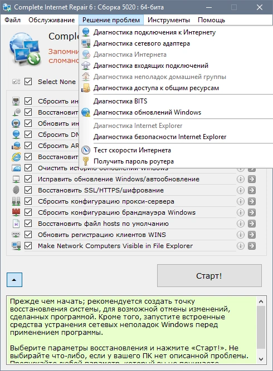Image resolution: width=273 pixels, height=371 pixels.
Task: Open the Помощь menu
Action: click(x=211, y=20)
